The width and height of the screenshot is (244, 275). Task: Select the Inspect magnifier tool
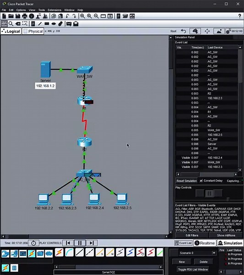11,24
